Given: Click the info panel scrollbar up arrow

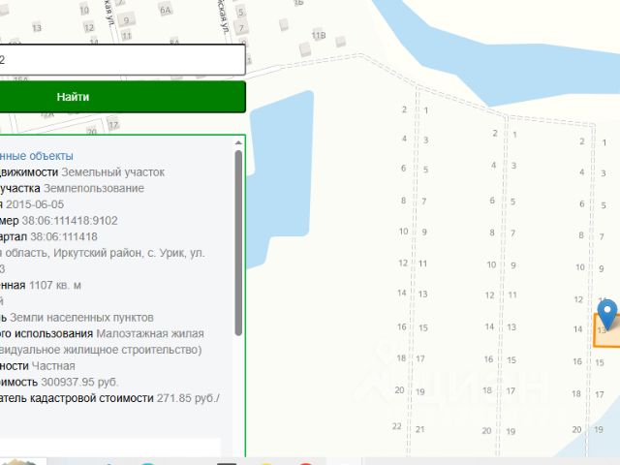Looking at the screenshot, I should 238,142.
